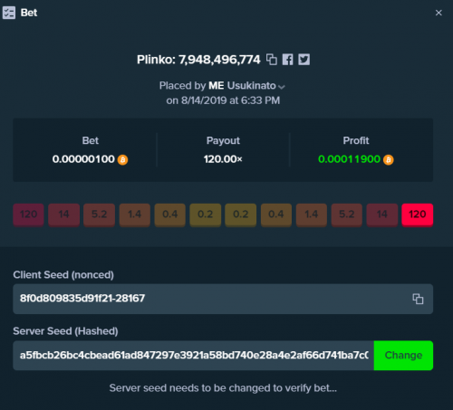Image resolution: width=453 pixels, height=410 pixels.
Task: Click the date text 8/14/2019 at 6:33 PM
Action: 230,100
